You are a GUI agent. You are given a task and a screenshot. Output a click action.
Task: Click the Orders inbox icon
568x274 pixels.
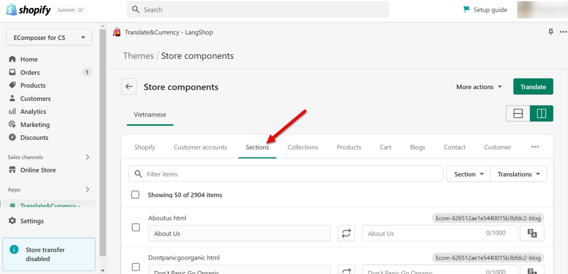(12, 72)
